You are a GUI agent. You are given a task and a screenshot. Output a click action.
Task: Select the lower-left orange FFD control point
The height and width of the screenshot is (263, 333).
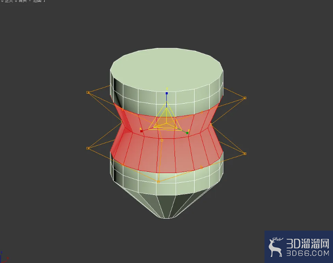(88, 148)
